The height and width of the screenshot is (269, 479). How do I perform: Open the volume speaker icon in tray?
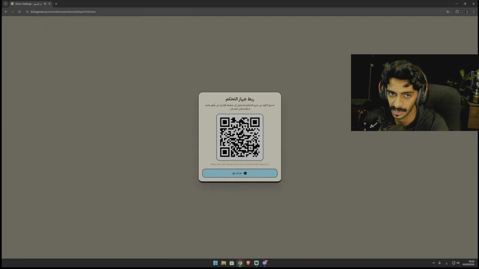[x=458, y=263]
